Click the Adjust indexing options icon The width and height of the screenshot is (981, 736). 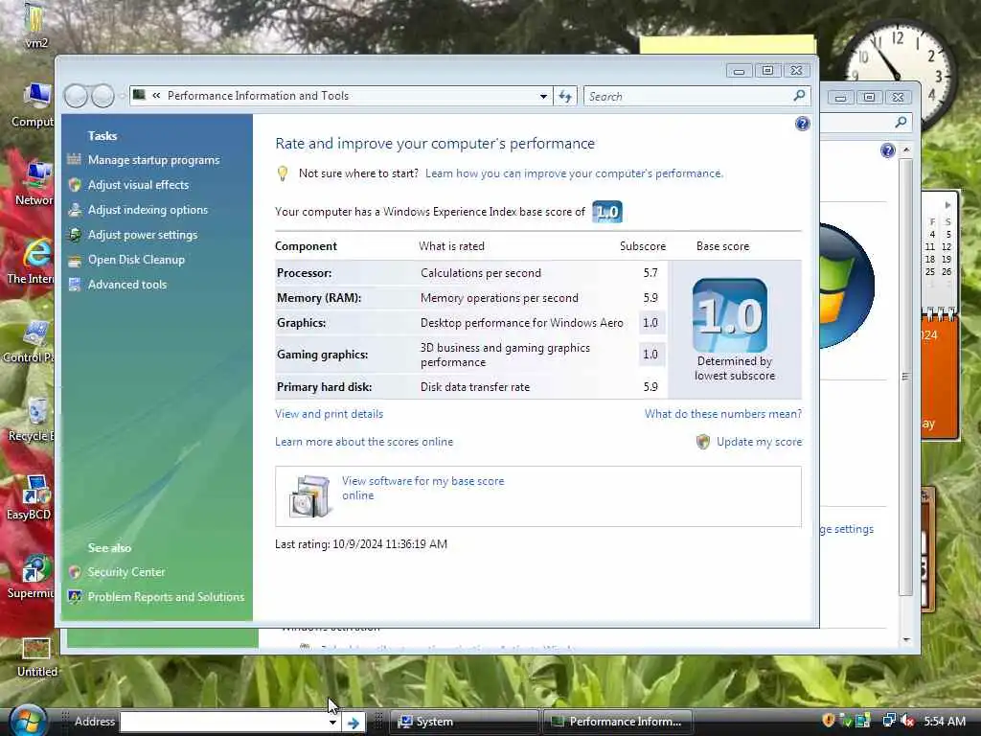75,210
